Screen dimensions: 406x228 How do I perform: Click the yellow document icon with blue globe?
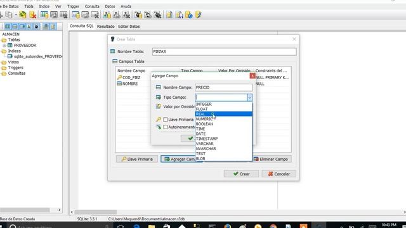[189, 15]
